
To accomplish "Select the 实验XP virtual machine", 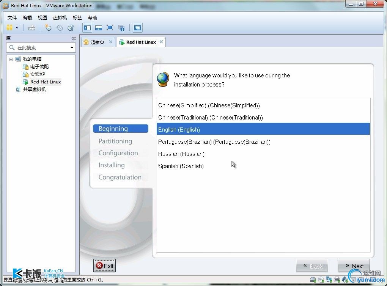I will tap(38, 74).
